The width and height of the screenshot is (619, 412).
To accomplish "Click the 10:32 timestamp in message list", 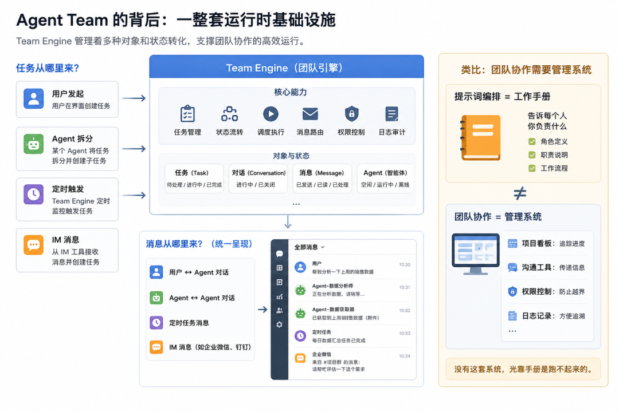I will tap(405, 311).
